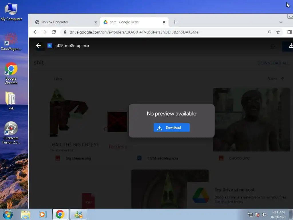Open network tray icon

pos(250,215)
